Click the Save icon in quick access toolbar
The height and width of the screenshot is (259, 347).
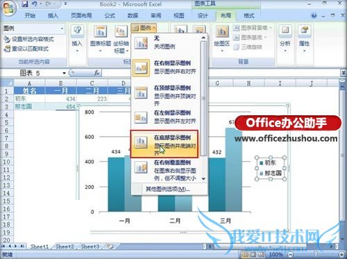(x=25, y=3)
